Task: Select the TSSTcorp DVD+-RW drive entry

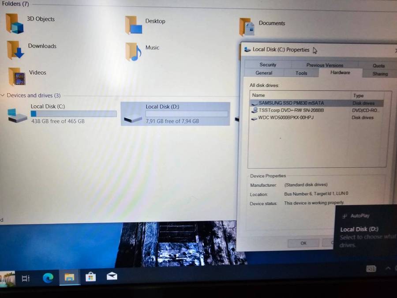Action: pyautogui.click(x=291, y=110)
